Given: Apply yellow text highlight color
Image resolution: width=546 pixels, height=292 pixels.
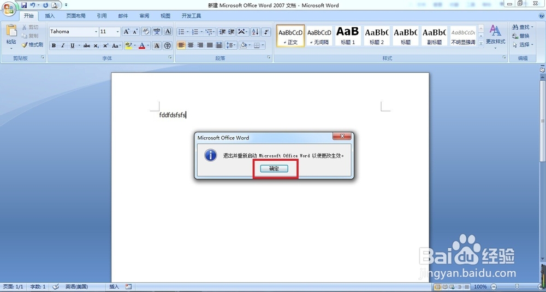Looking at the screenshot, I should (x=128, y=46).
